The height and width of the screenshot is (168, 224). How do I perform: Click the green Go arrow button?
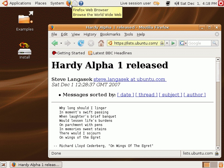point(173,43)
